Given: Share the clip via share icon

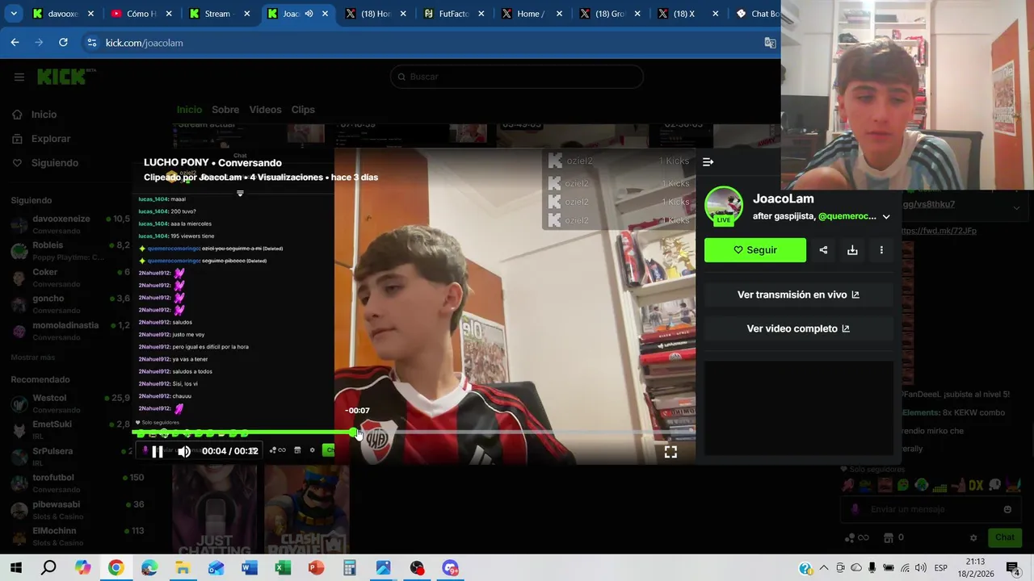Looking at the screenshot, I should [823, 250].
